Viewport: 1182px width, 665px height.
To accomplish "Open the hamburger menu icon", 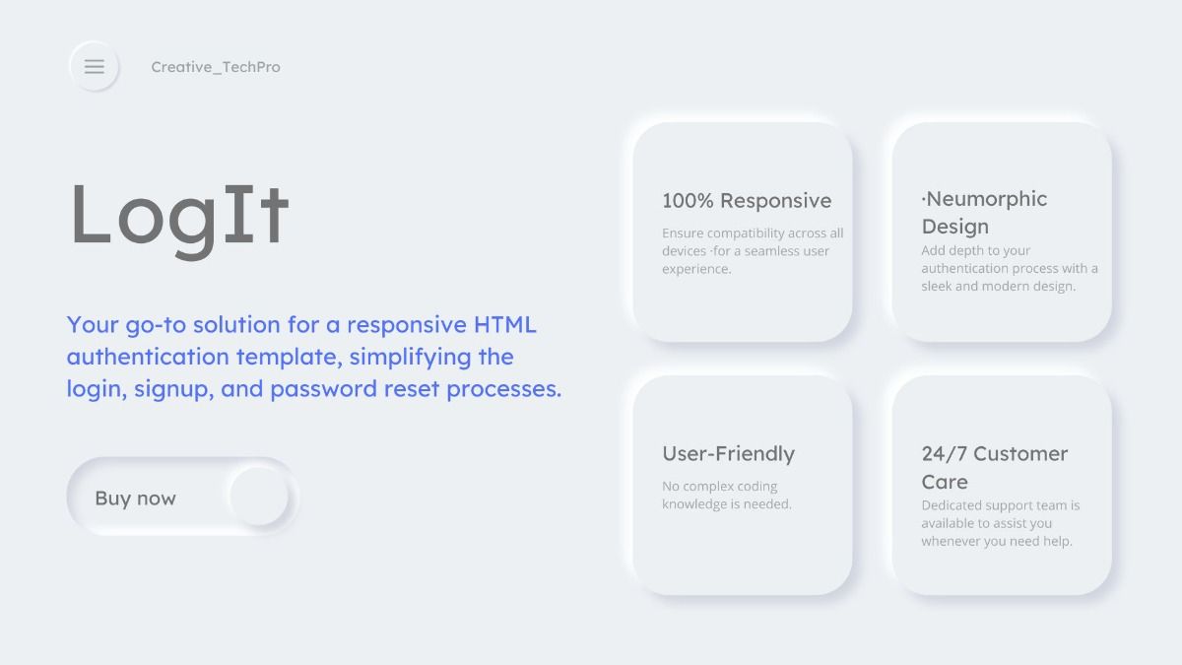I will 94,67.
